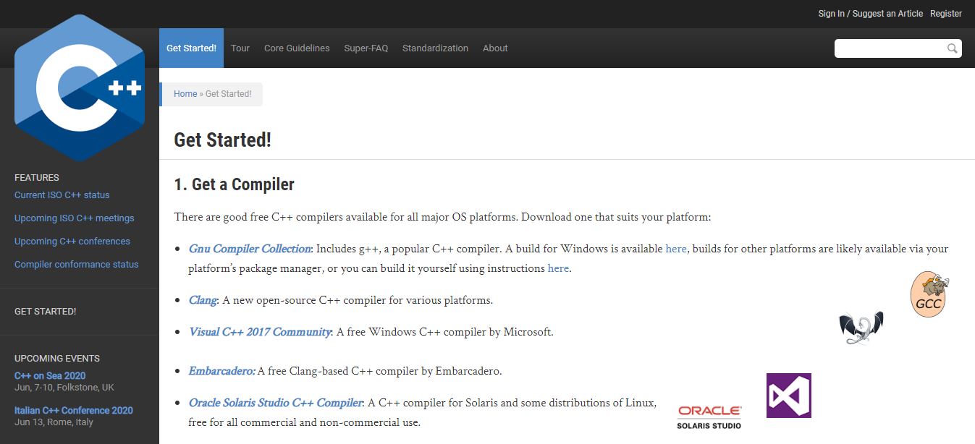Click Home in the breadcrumb

185,94
